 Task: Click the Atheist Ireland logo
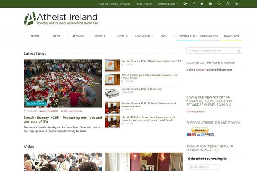[x=61, y=19]
